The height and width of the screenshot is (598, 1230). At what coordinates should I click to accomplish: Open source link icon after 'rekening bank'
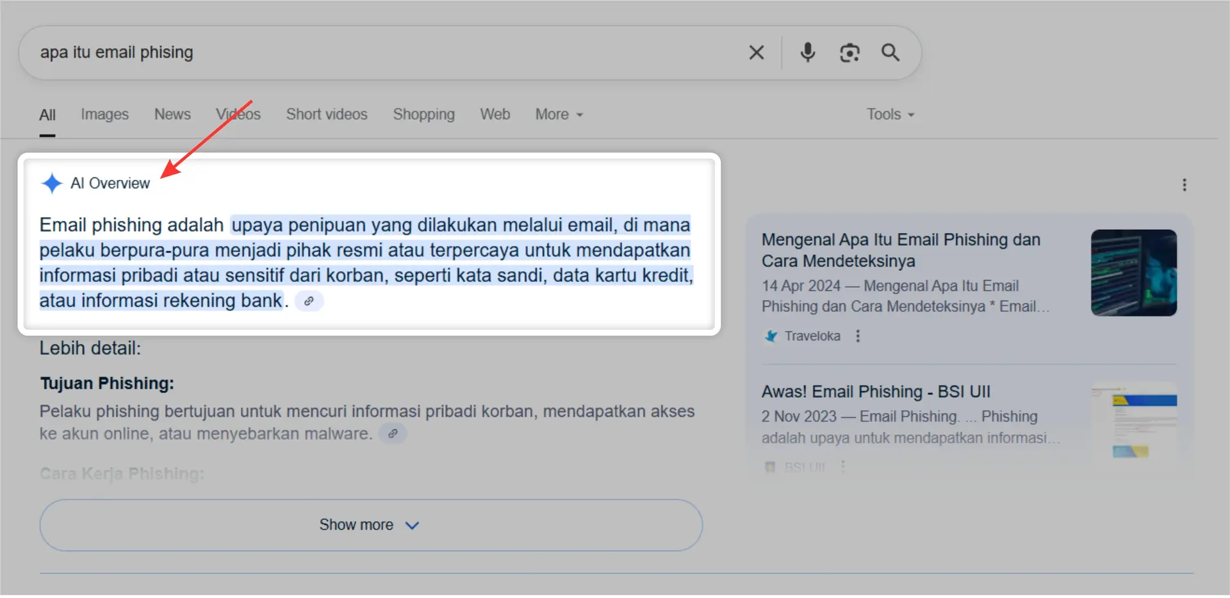(309, 301)
